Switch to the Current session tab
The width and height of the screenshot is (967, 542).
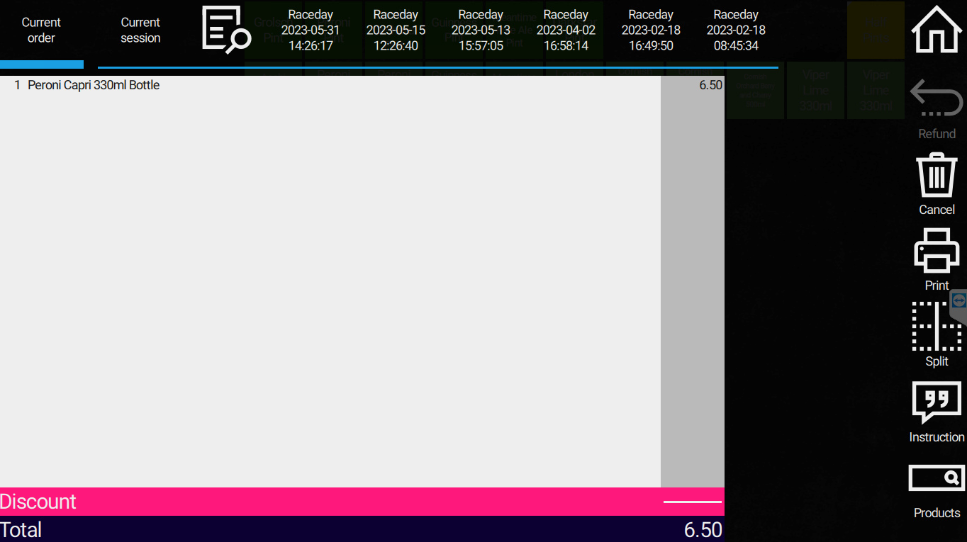140,30
